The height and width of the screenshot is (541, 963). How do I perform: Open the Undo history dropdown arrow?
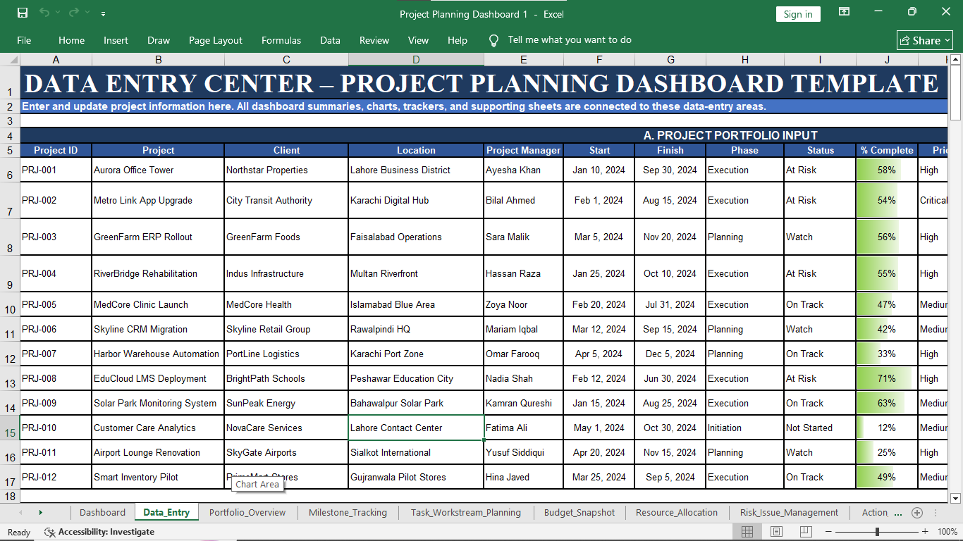(x=58, y=13)
